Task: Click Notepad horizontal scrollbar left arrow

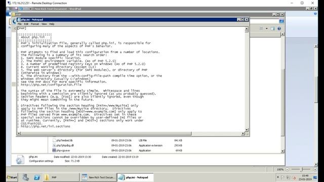Action: 19,133
